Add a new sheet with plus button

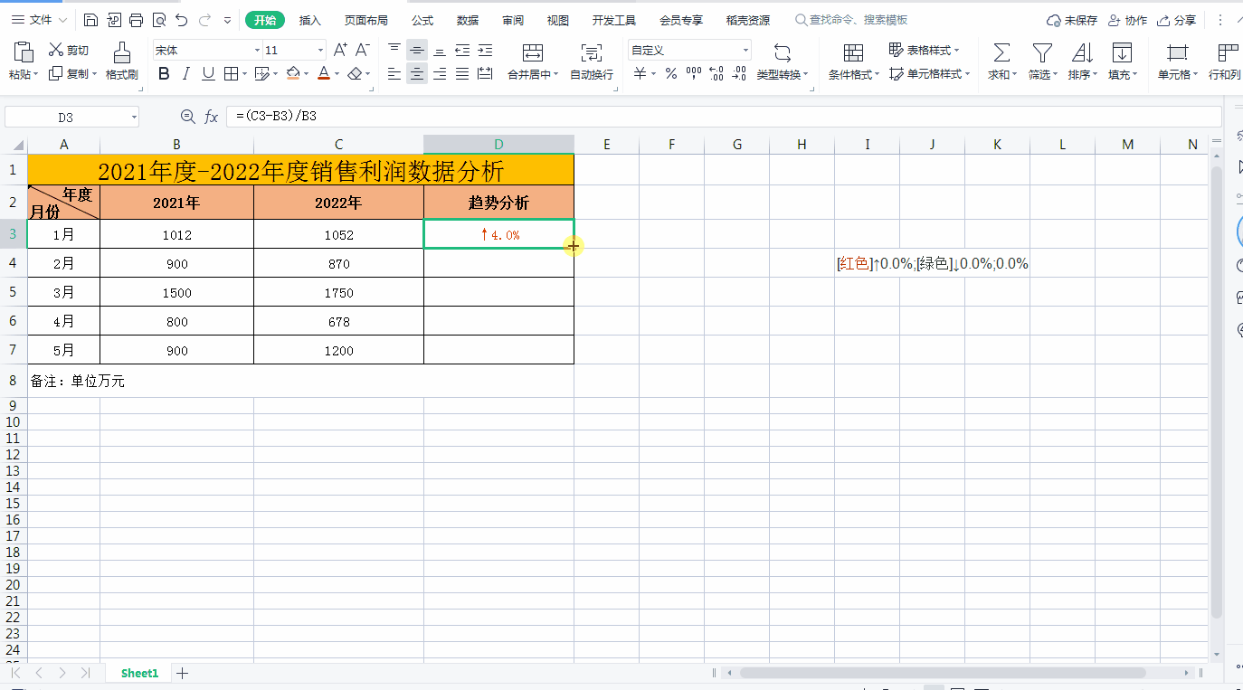click(182, 673)
